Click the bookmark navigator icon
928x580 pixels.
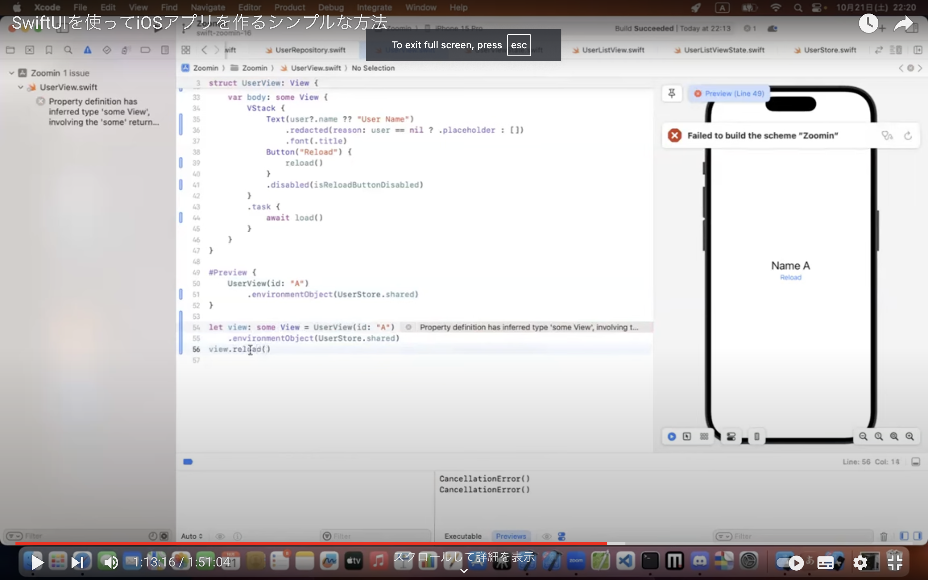pos(49,50)
